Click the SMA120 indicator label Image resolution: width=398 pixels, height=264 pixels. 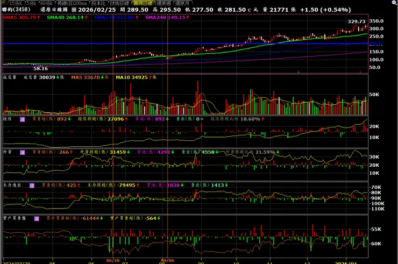coord(117,18)
